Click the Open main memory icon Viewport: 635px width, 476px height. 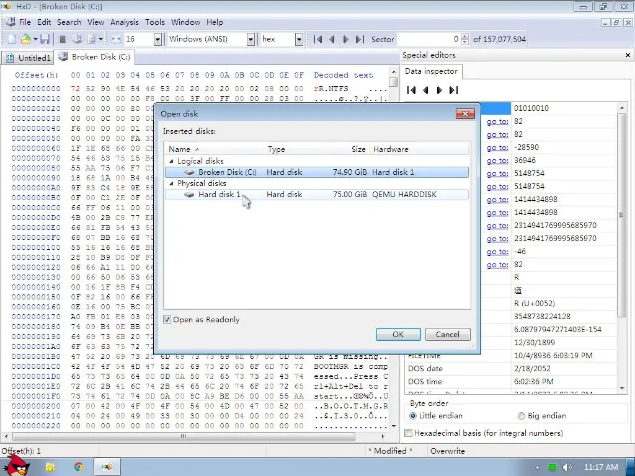coord(63,39)
